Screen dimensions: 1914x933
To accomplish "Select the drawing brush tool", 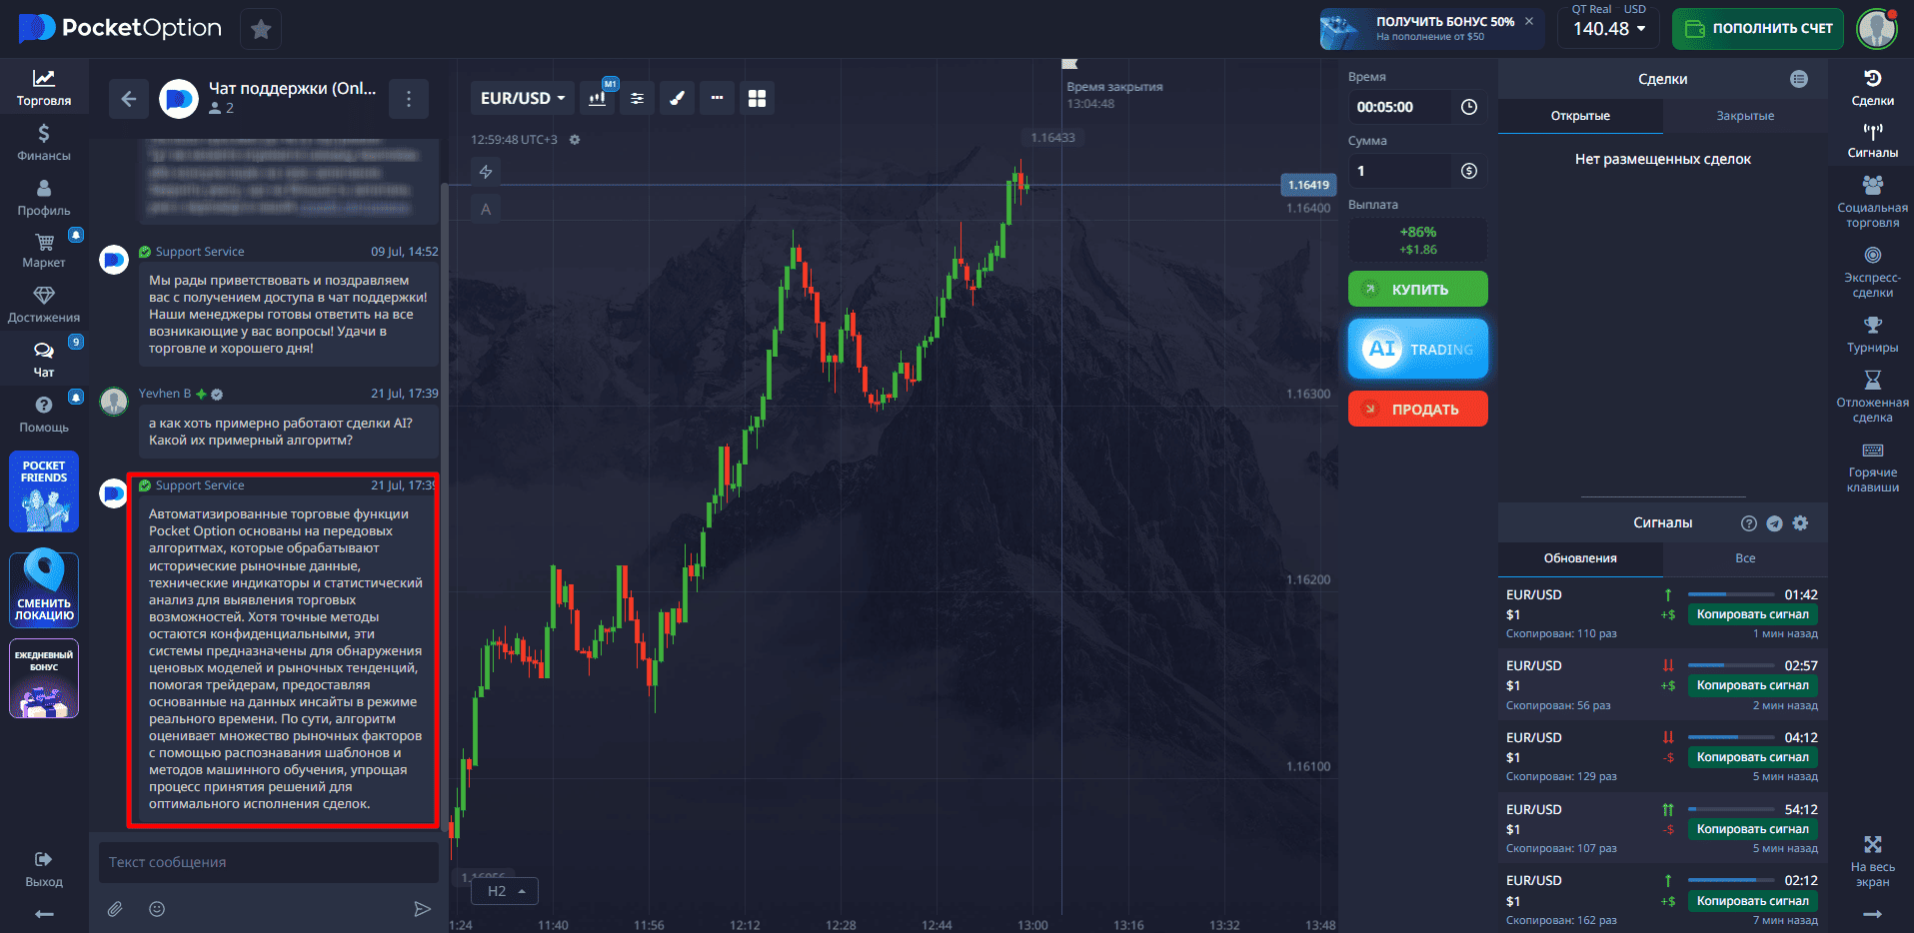I will coord(677,98).
